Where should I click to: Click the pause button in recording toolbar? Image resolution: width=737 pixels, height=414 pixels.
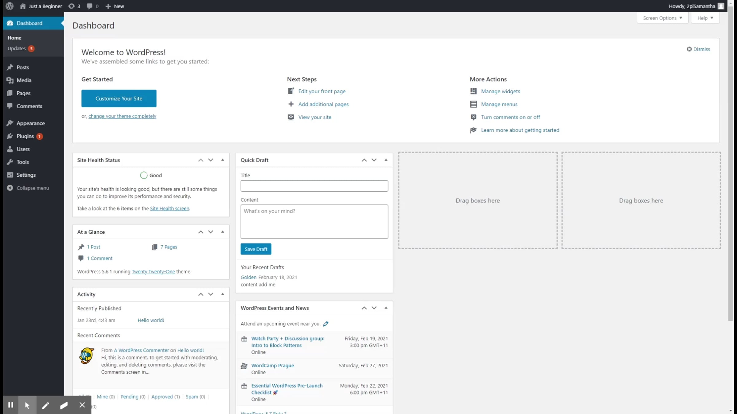[11, 405]
